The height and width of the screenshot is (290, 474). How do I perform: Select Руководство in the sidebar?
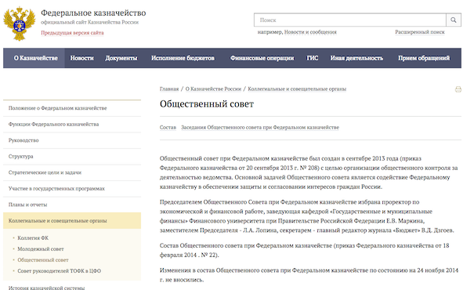point(72,140)
